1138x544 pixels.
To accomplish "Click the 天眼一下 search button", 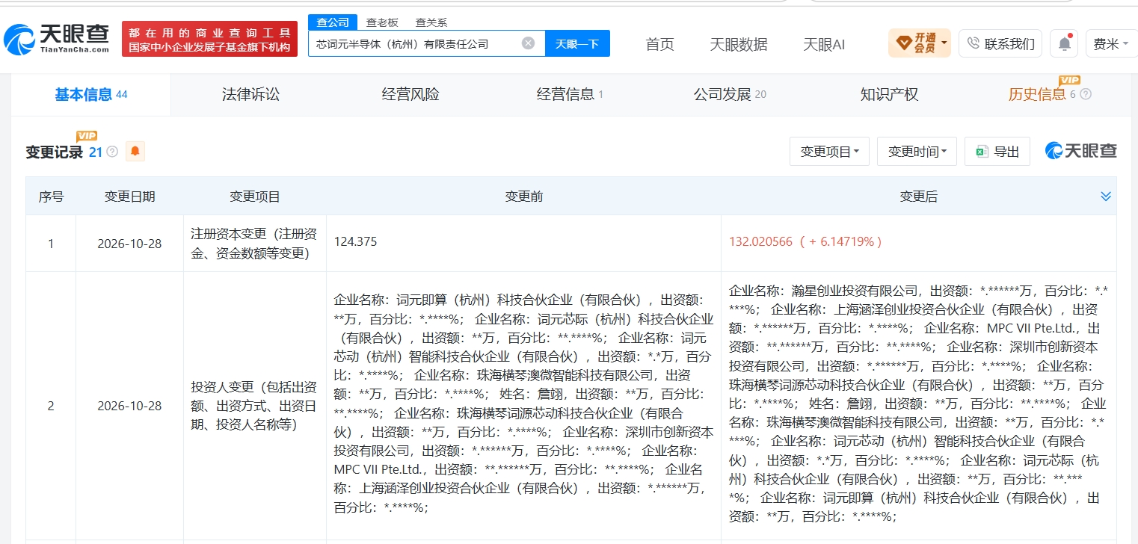I will click(x=577, y=43).
